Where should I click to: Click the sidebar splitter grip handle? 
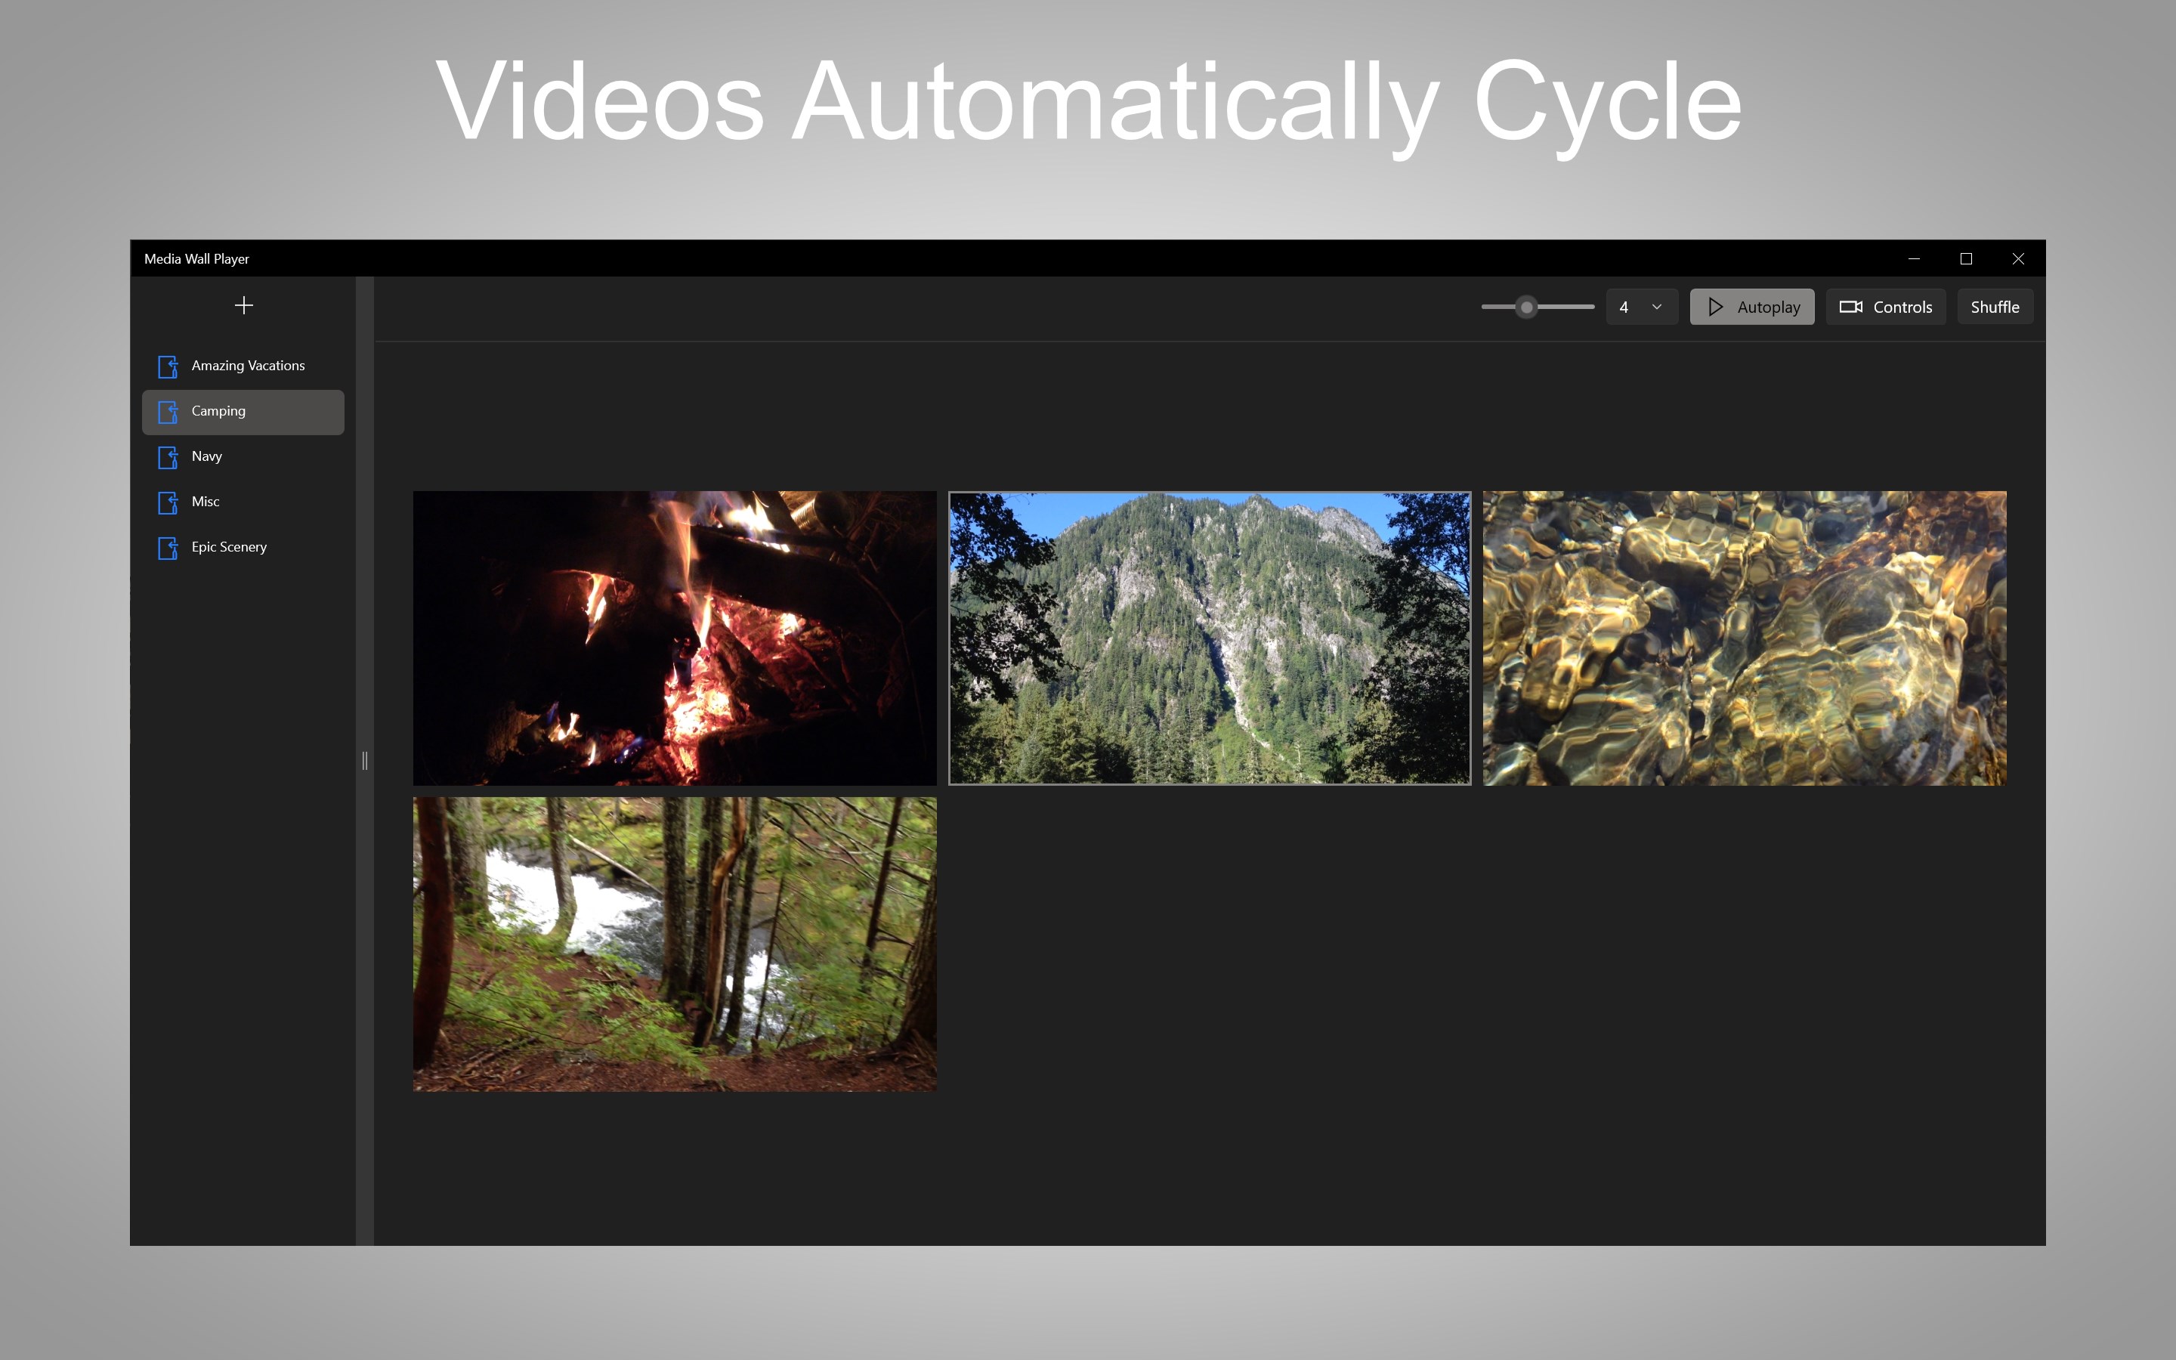tap(364, 761)
